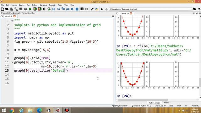The image size is (201, 113).
Task: Open the Help menu
Action: (x=72, y=5)
